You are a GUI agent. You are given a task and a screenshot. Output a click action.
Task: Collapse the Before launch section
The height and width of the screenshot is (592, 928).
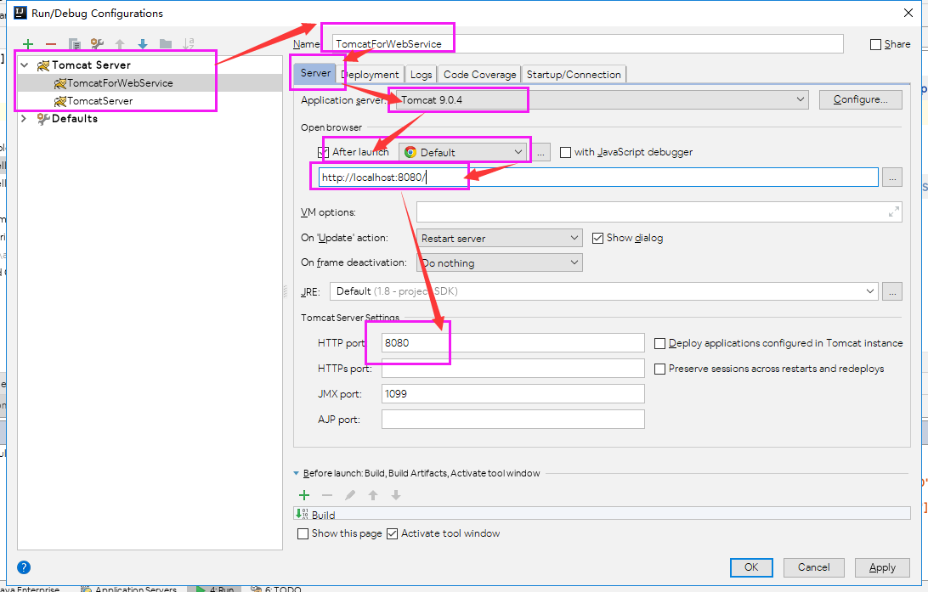point(297,473)
